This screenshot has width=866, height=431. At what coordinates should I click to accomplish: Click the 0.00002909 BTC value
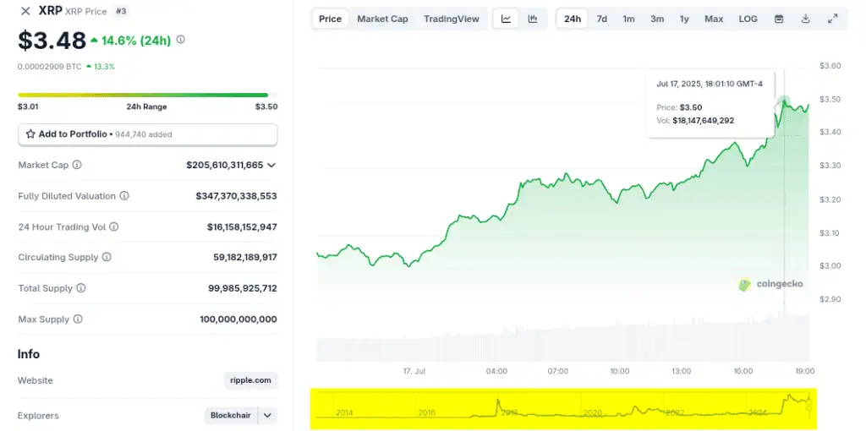[x=50, y=66]
